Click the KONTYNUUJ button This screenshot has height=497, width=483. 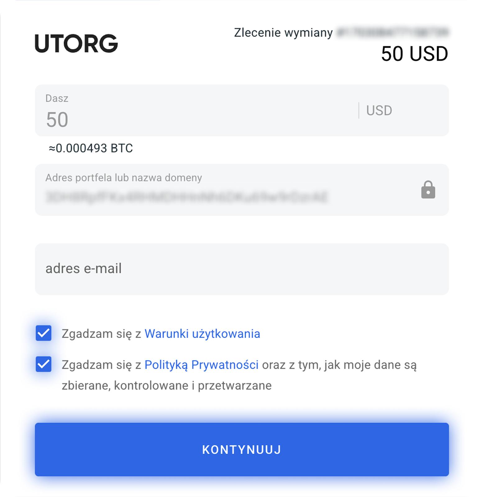pos(242,449)
